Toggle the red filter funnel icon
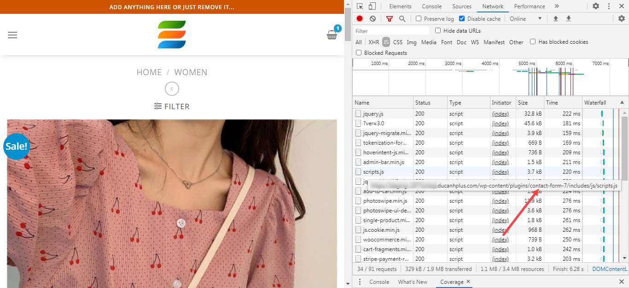Image resolution: width=629 pixels, height=288 pixels. pyautogui.click(x=390, y=19)
